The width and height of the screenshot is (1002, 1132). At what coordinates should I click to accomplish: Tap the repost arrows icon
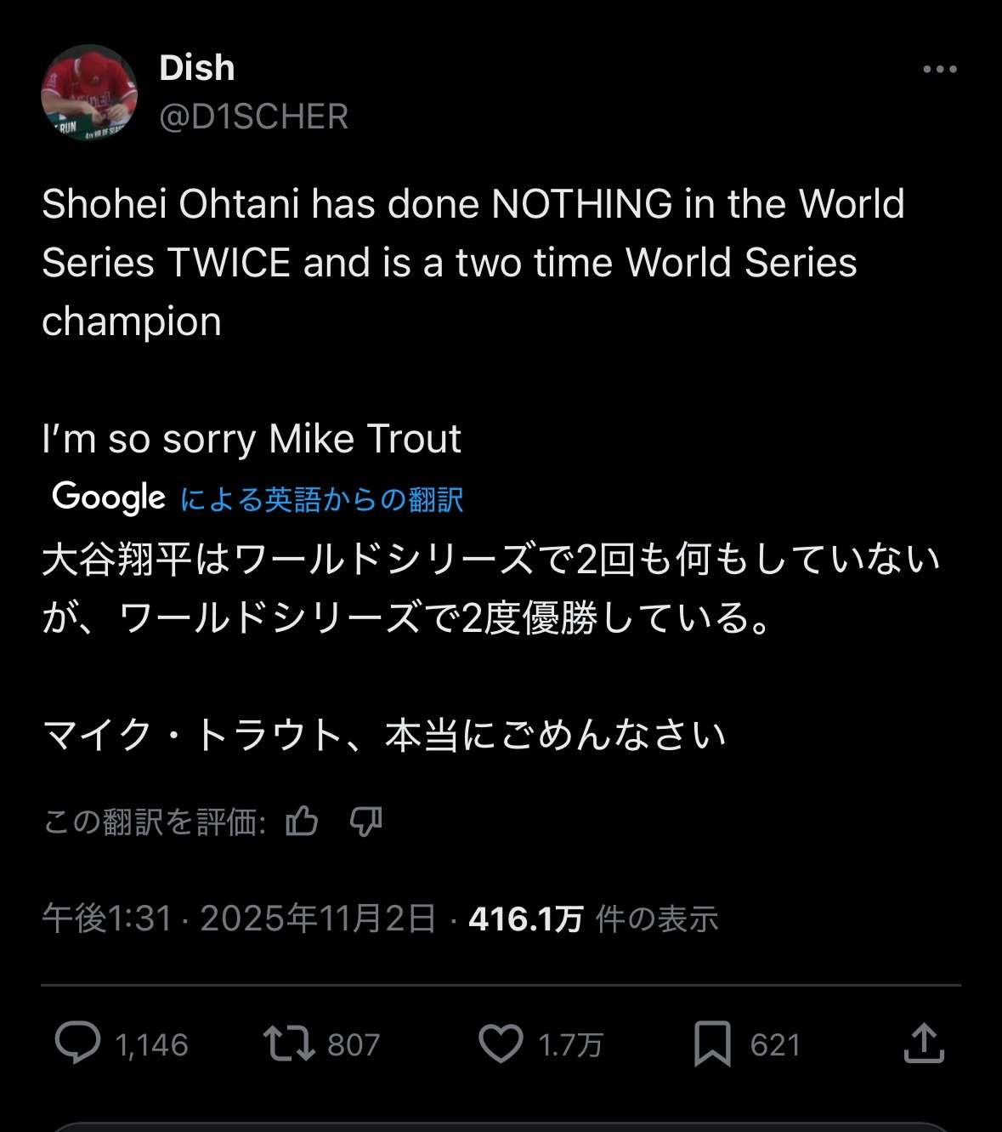tap(289, 1044)
